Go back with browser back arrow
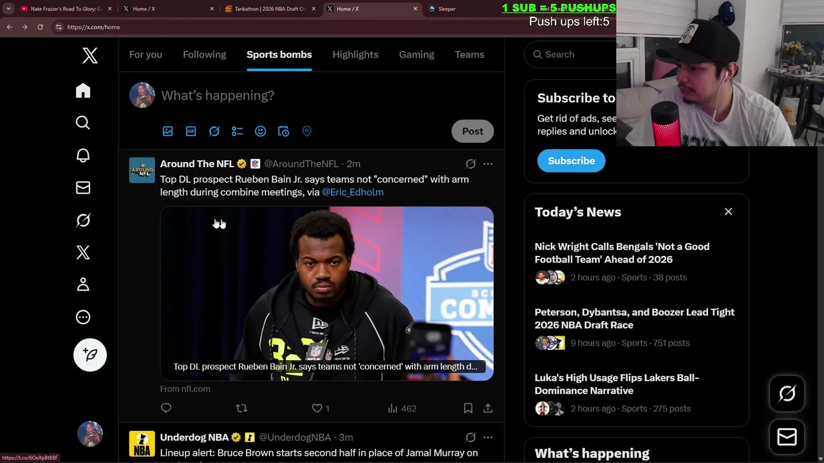The image size is (824, 463). (10, 27)
